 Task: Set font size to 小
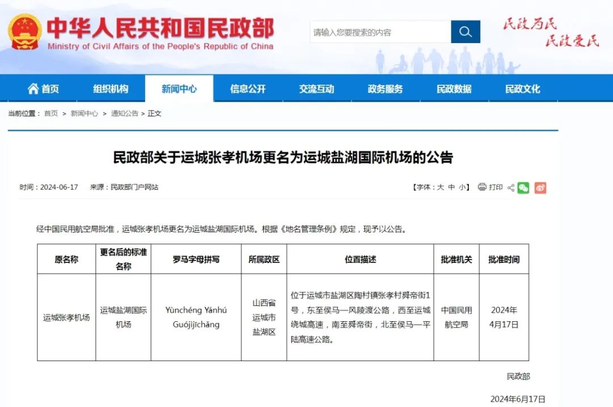click(x=462, y=187)
